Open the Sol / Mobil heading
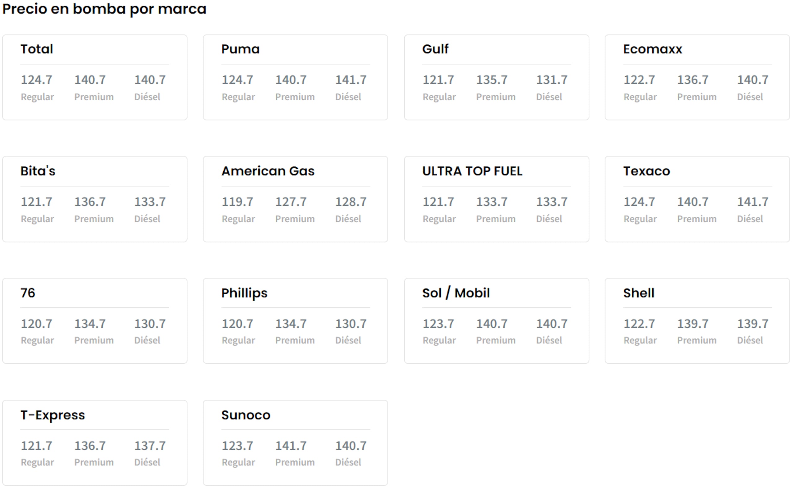794x488 pixels. (456, 293)
